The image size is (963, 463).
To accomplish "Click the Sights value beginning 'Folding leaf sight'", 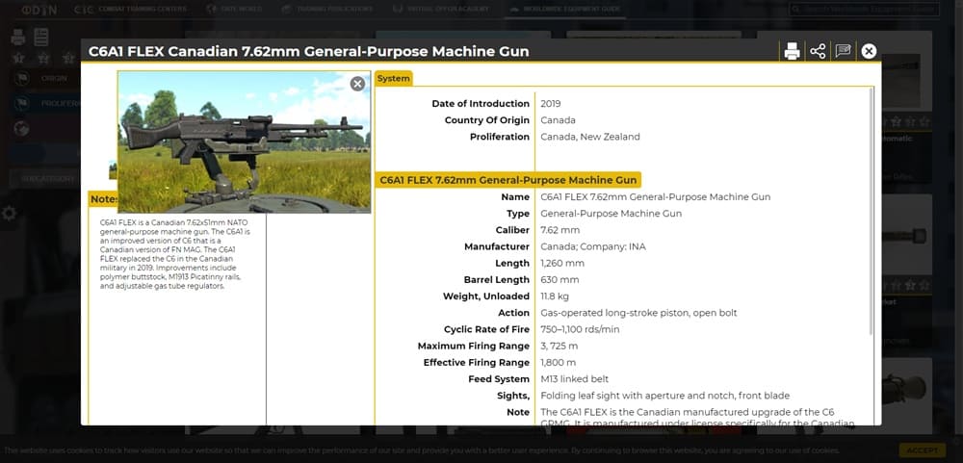I will pyautogui.click(x=665, y=396).
